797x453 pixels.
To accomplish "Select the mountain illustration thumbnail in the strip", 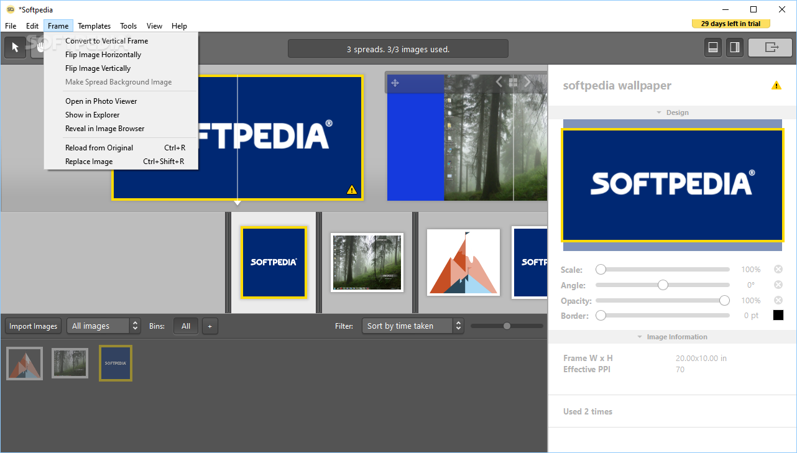I will coord(463,262).
